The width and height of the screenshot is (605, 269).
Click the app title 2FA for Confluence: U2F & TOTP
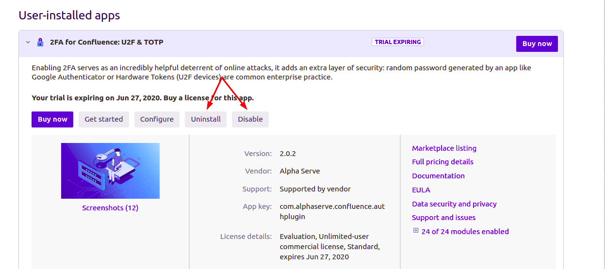[107, 42]
